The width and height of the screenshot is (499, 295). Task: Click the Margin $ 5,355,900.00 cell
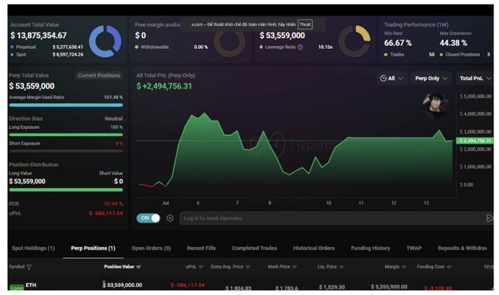pos(389,287)
